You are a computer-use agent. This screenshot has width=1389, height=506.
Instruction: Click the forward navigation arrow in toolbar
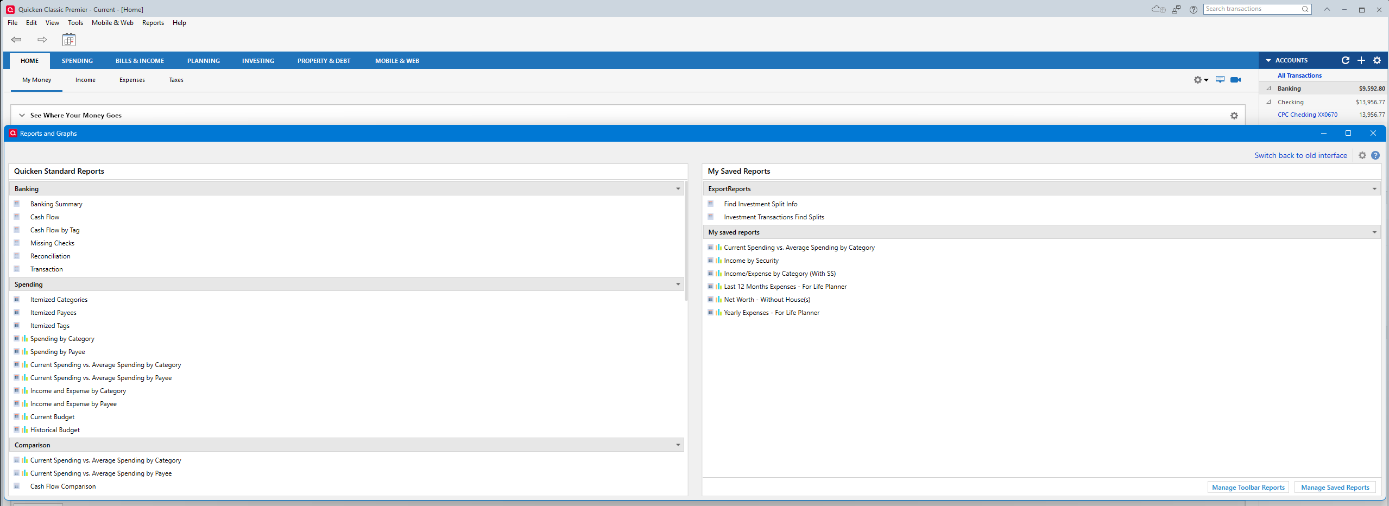(42, 40)
